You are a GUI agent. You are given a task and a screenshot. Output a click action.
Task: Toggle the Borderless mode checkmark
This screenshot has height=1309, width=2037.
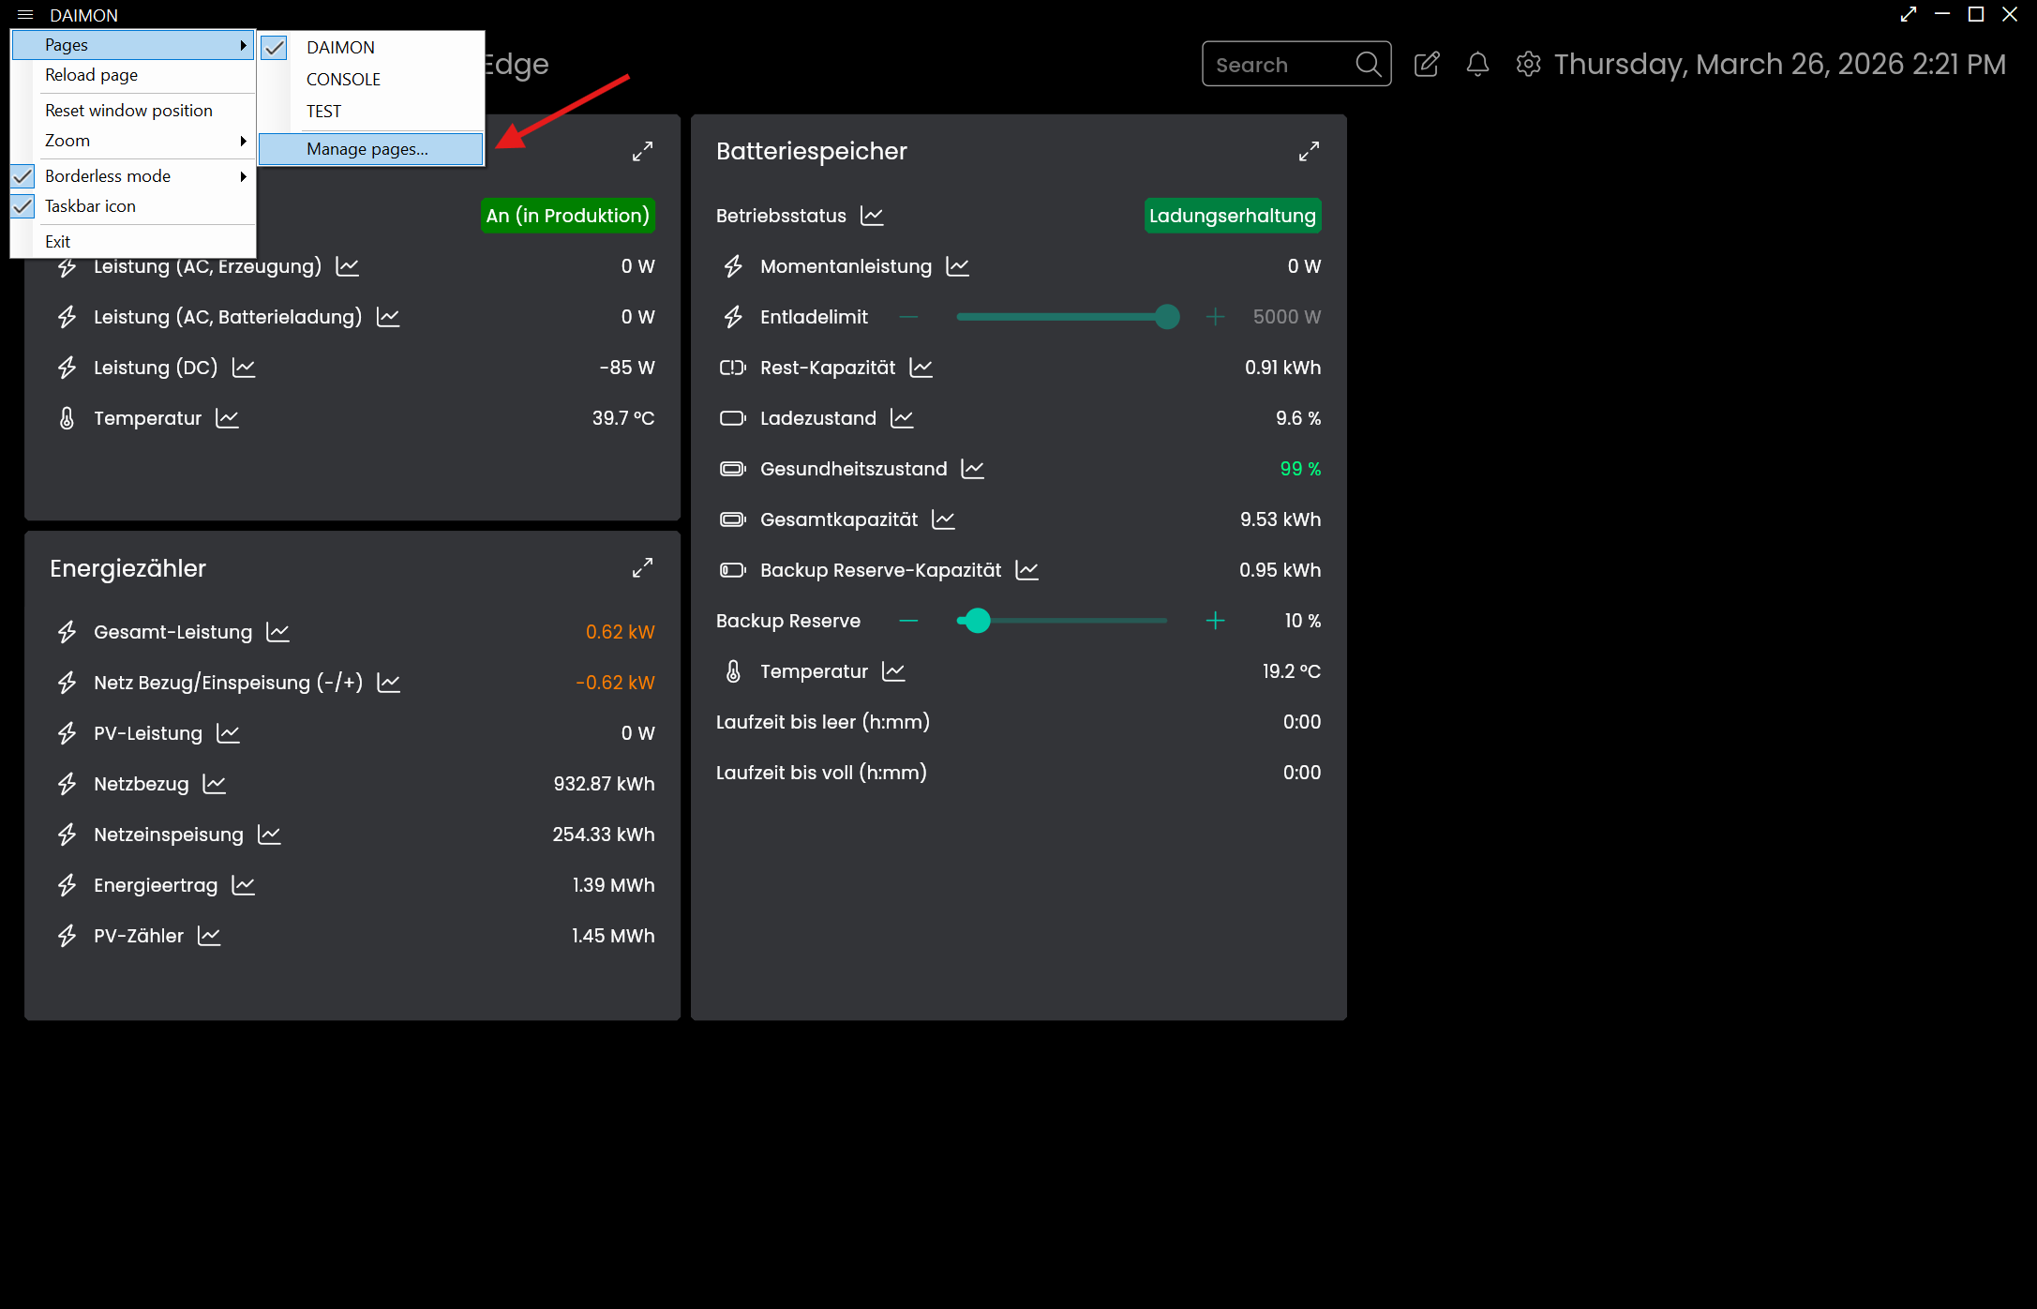pyautogui.click(x=23, y=176)
